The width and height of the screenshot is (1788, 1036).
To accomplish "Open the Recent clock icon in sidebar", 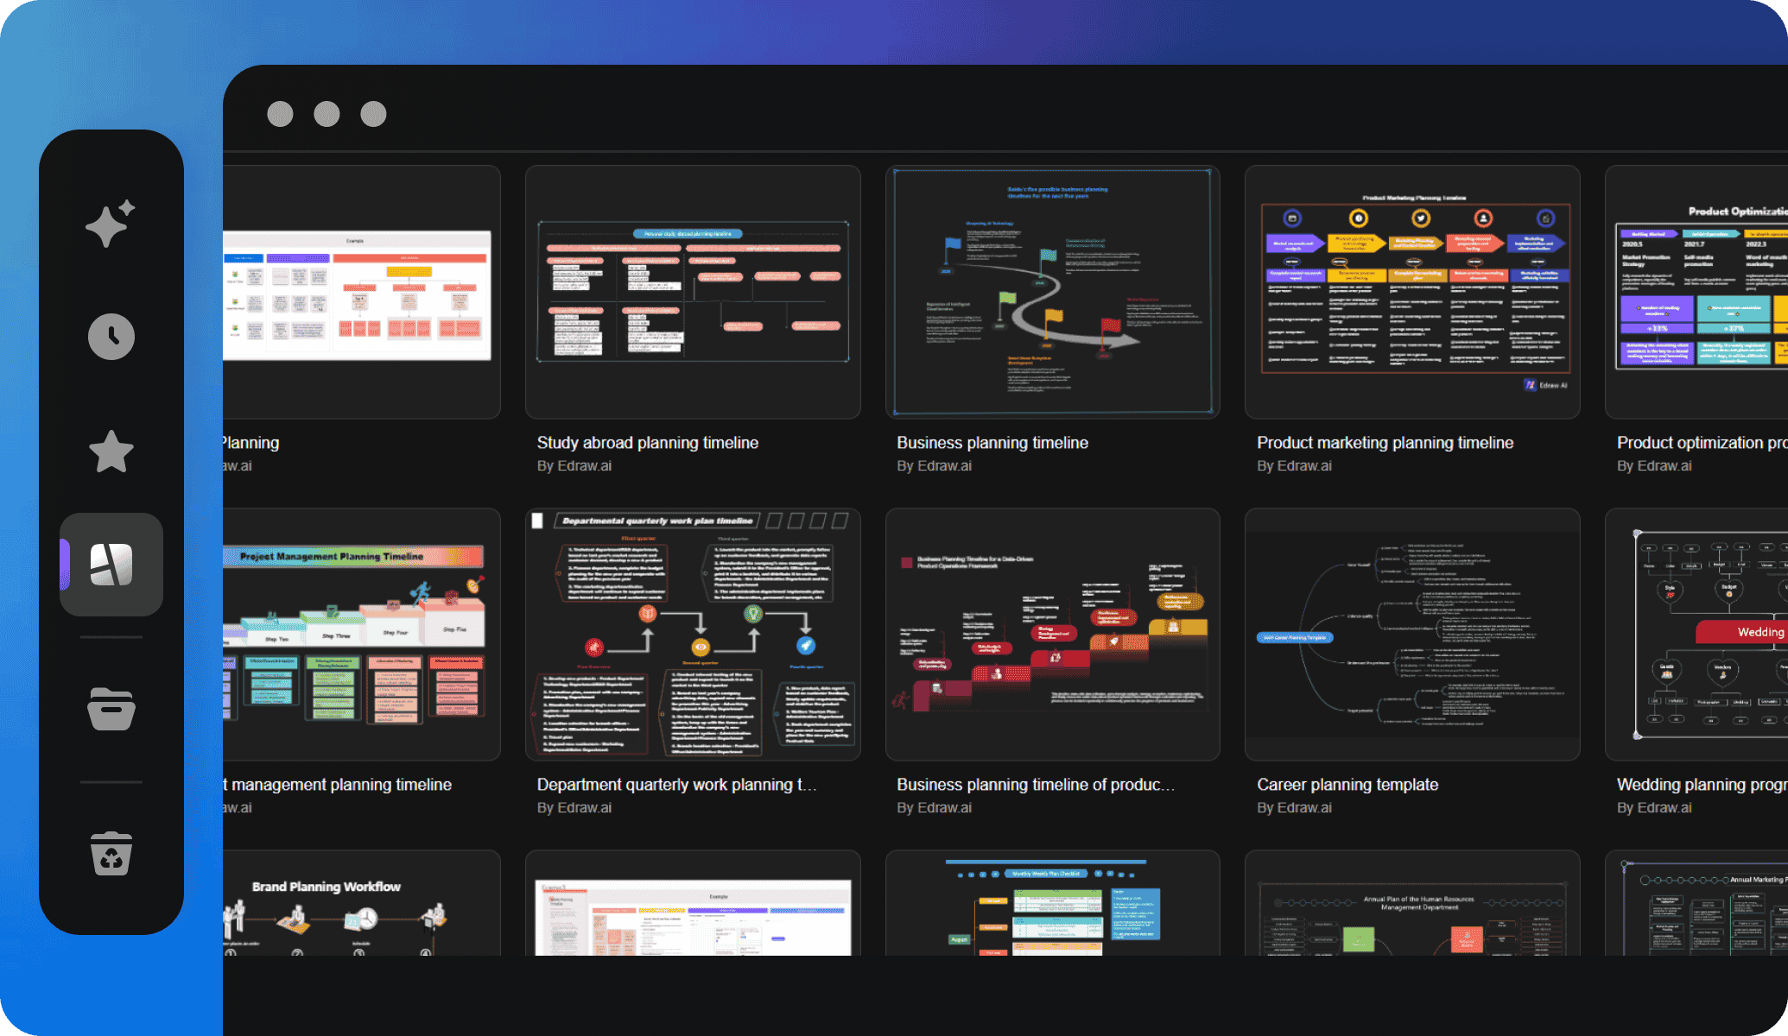I will [111, 337].
